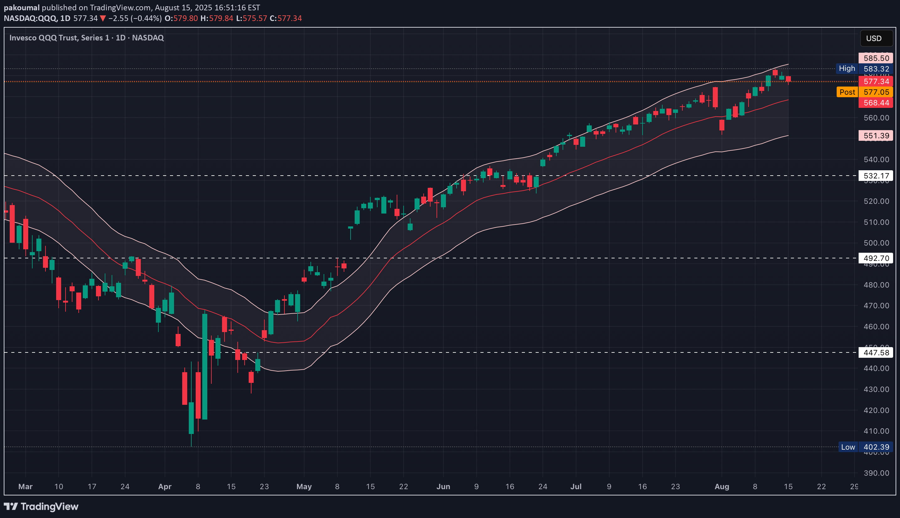Click the latest red candle at Aug 15
The height and width of the screenshot is (518, 900).
788,80
